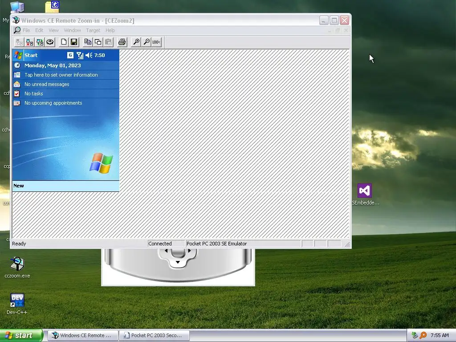Click the 7:55 AM taskbar clock
Image resolution: width=456 pixels, height=342 pixels.
point(440,335)
